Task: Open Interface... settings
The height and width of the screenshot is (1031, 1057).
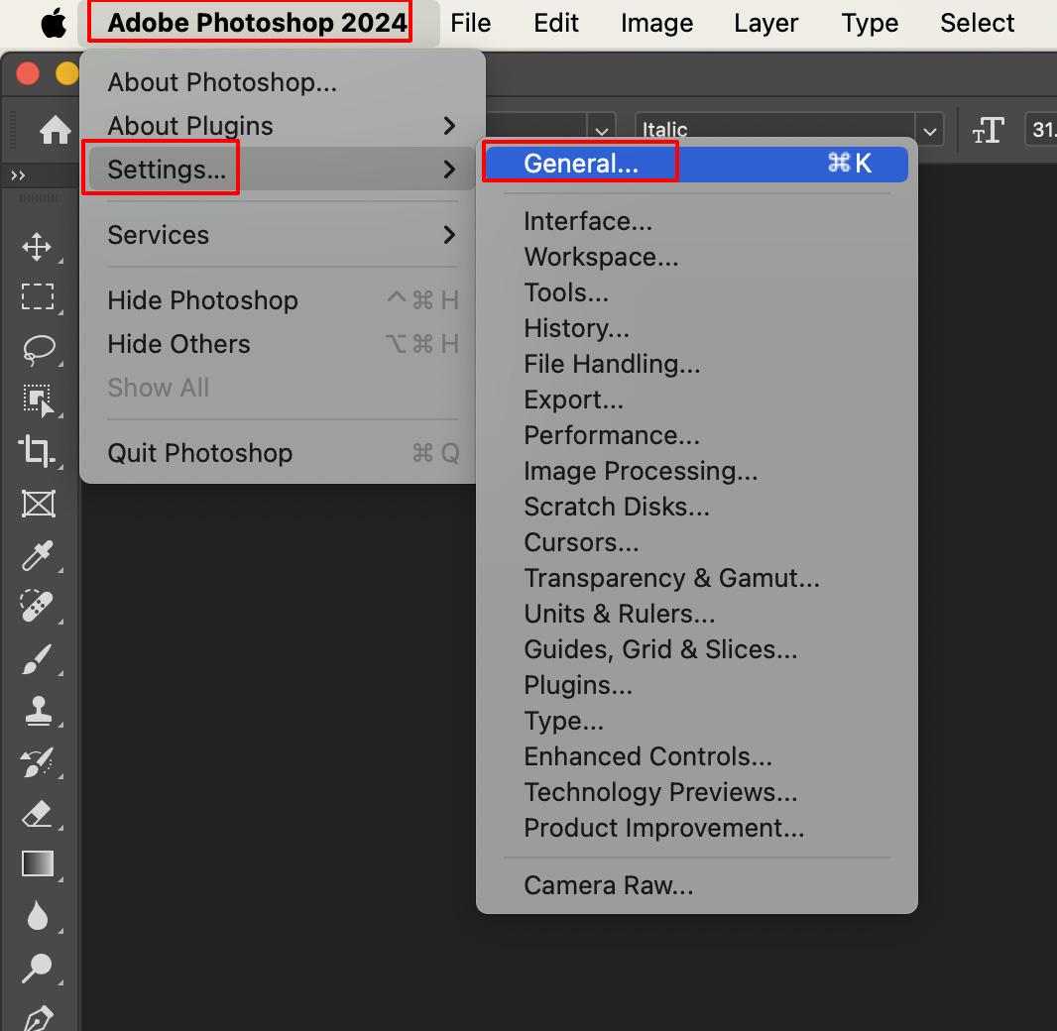Action: tap(697, 221)
